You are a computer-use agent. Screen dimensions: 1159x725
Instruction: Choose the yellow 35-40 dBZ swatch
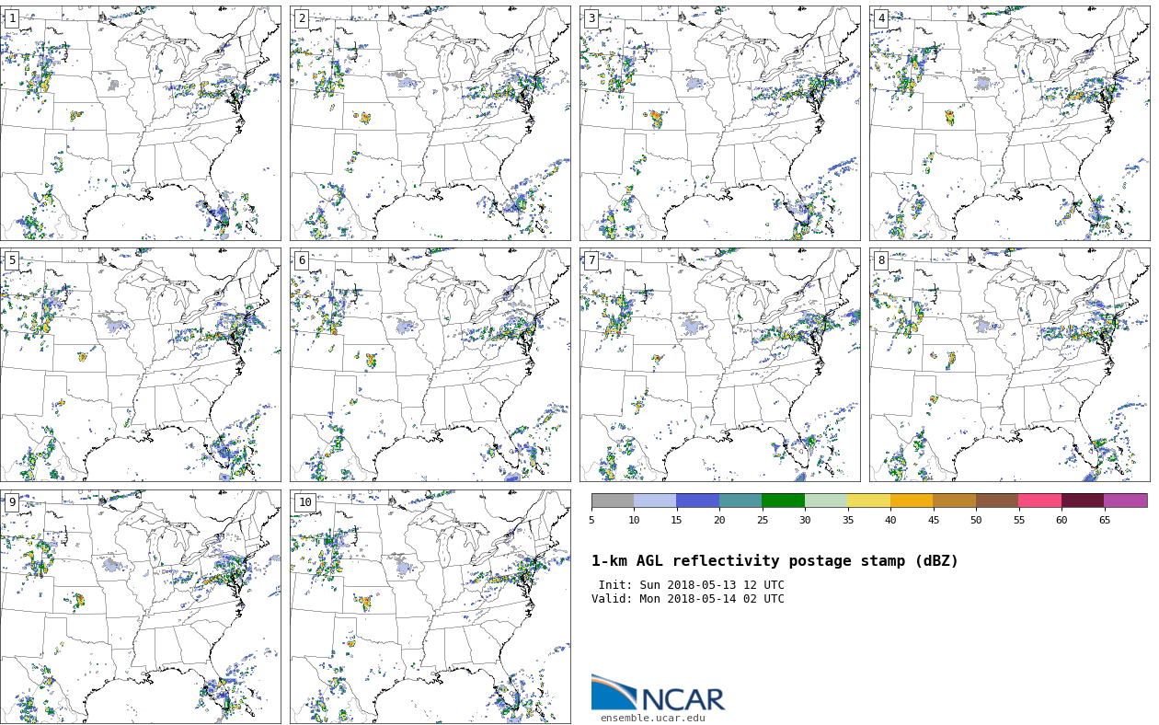coord(868,501)
